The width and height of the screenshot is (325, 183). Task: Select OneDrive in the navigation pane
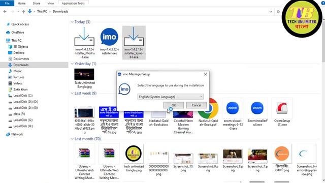point(18,33)
